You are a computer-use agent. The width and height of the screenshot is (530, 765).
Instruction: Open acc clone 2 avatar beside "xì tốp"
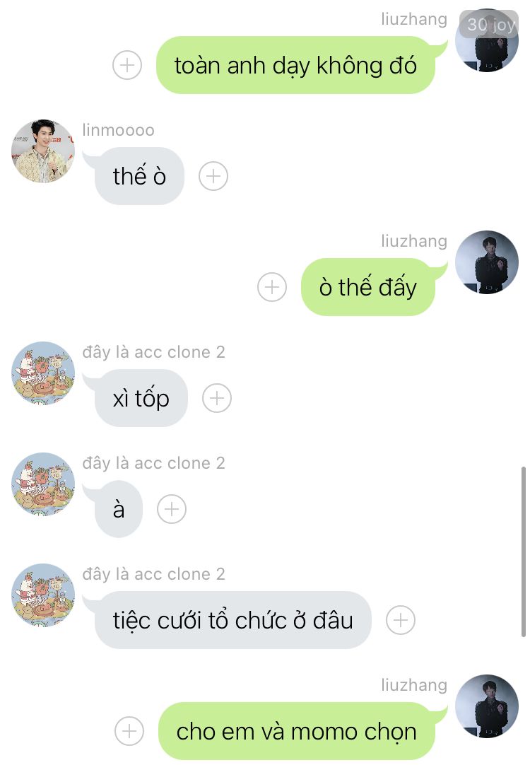pyautogui.click(x=43, y=373)
